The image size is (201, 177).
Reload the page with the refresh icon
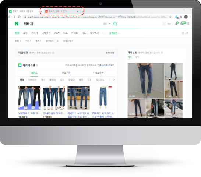[19, 17]
